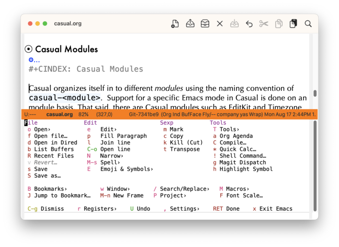Open the Emoji & Symbols› submenu
The image size is (339, 247).
click(x=120, y=169)
